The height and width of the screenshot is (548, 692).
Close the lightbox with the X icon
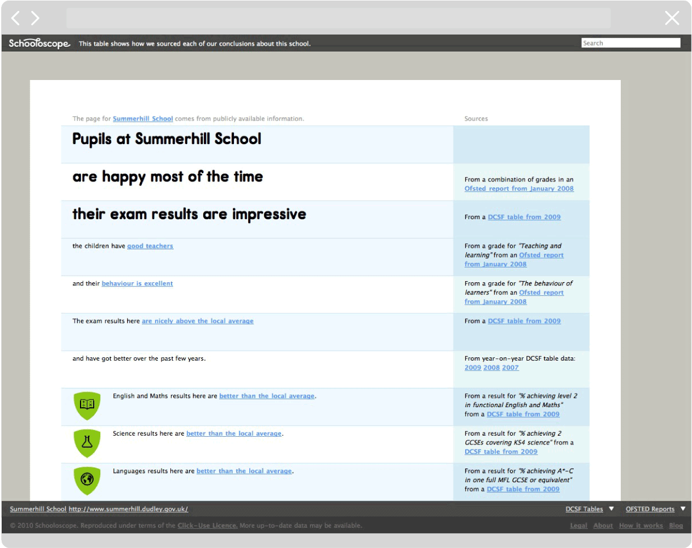672,18
